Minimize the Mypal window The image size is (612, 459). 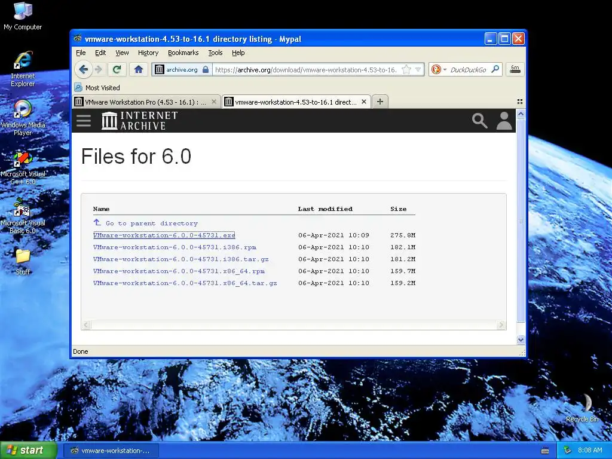[x=491, y=39]
